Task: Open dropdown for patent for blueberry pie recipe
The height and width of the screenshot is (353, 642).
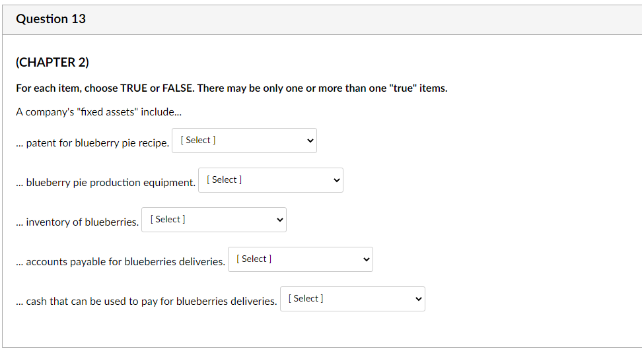Action: [244, 141]
